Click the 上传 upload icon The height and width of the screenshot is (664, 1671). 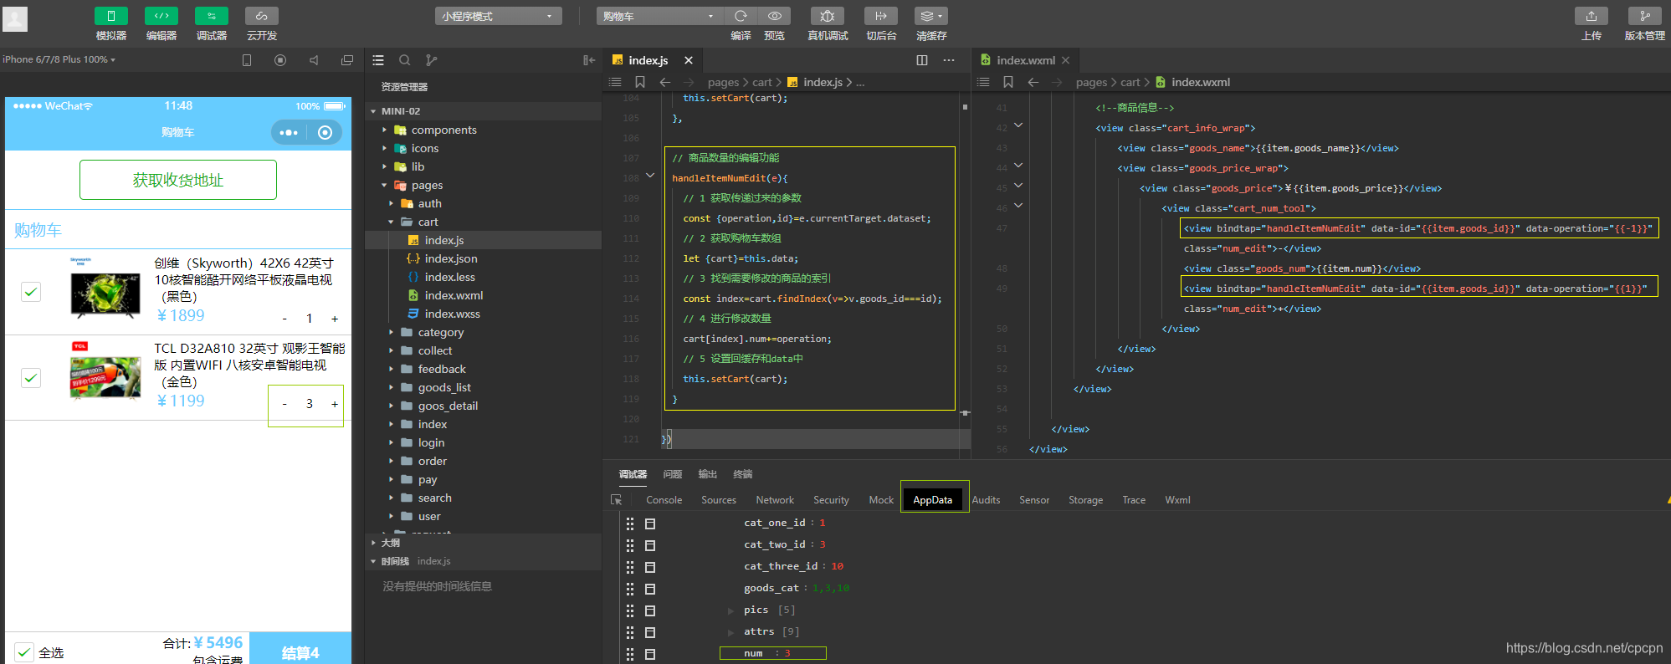1592,16
